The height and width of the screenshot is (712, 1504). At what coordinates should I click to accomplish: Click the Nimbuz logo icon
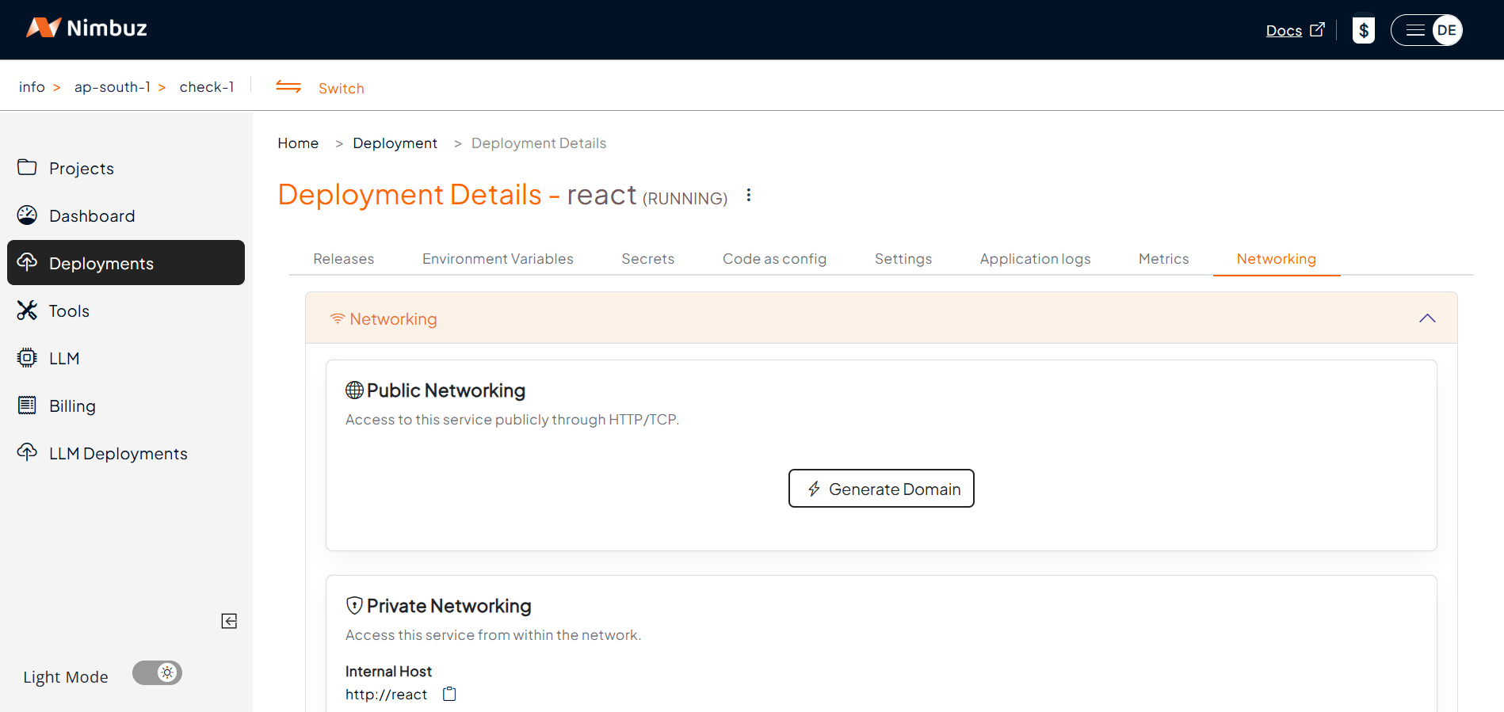click(43, 29)
